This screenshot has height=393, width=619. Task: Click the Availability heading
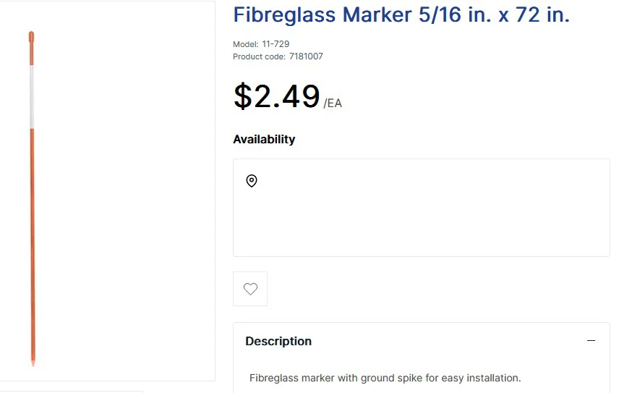coord(264,139)
